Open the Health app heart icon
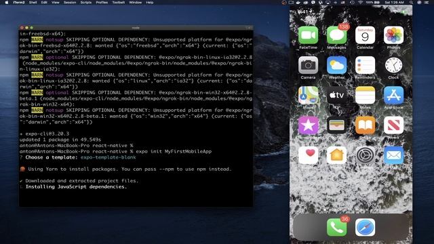This screenshot has height=244, width=434. 308,155
